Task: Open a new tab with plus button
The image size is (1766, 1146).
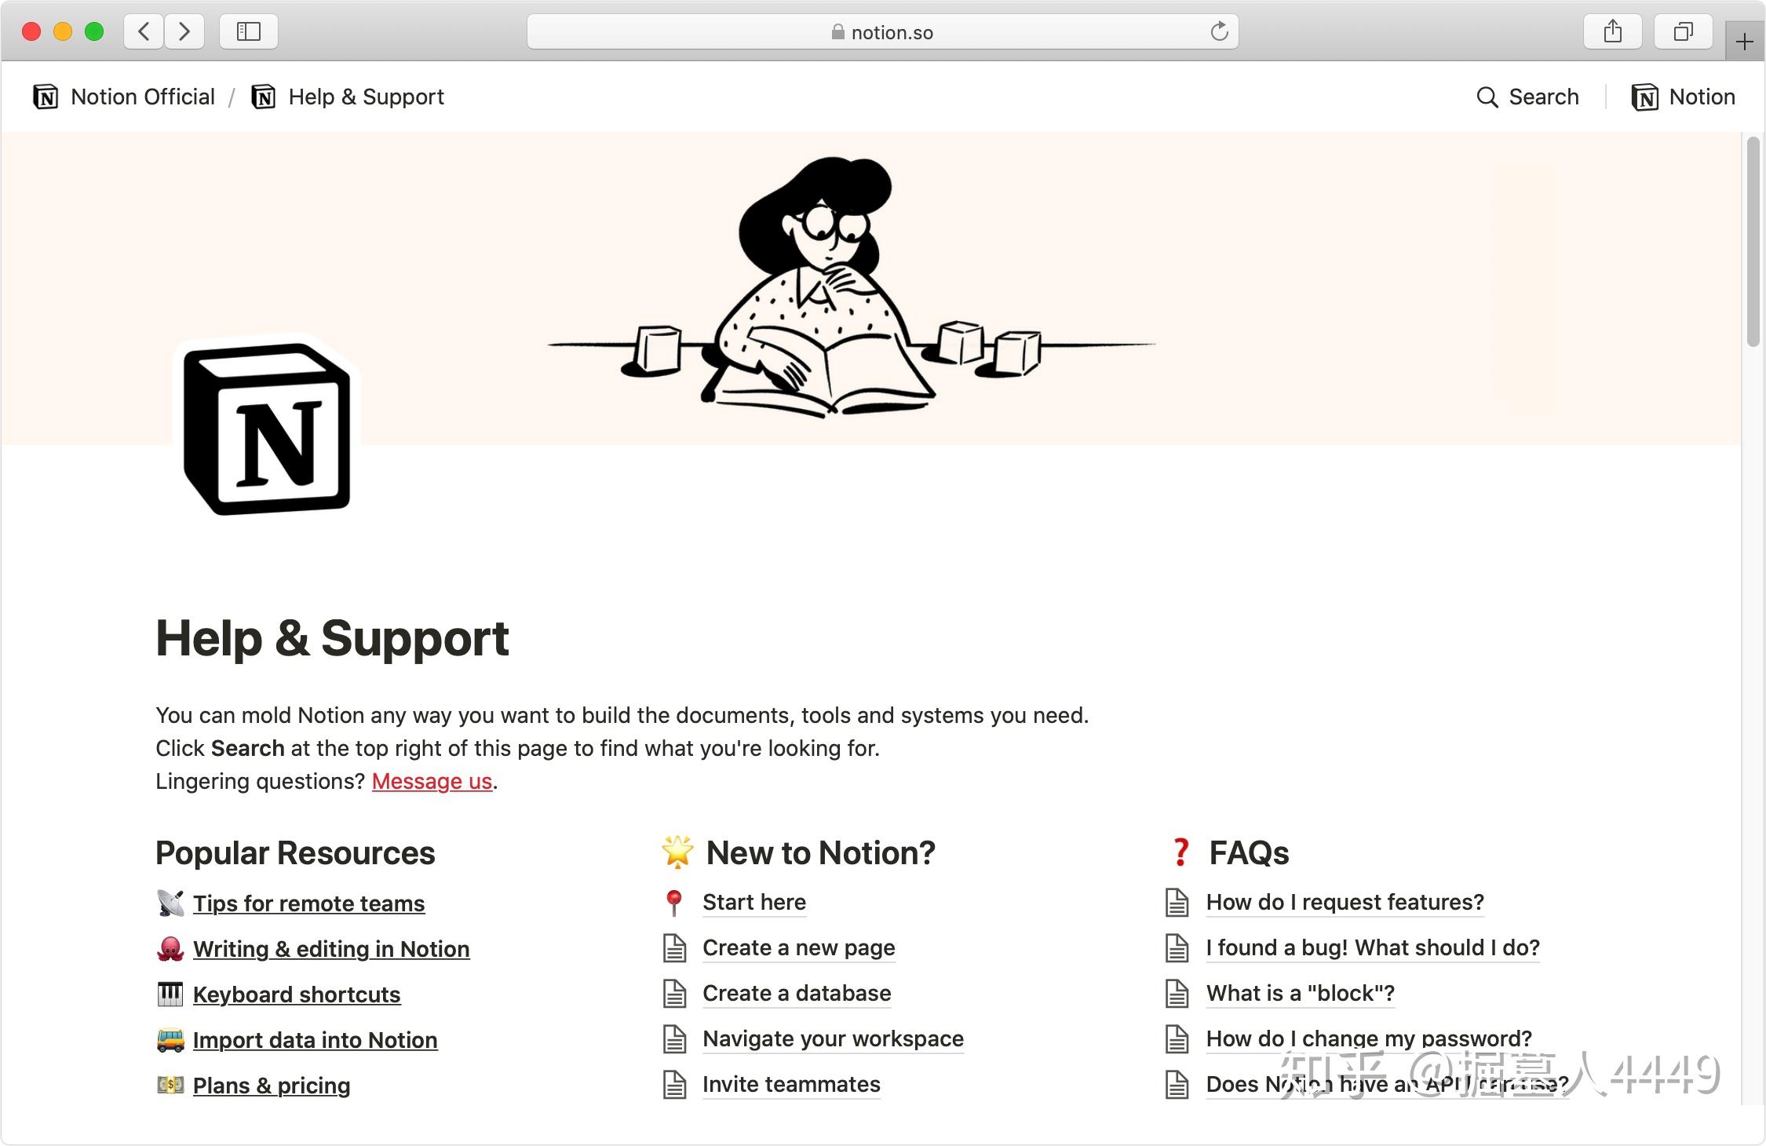Action: 1745,42
